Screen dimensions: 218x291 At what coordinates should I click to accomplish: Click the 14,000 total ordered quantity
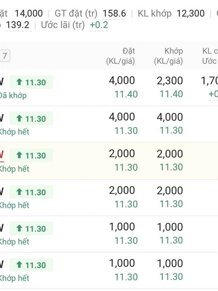[29, 13]
